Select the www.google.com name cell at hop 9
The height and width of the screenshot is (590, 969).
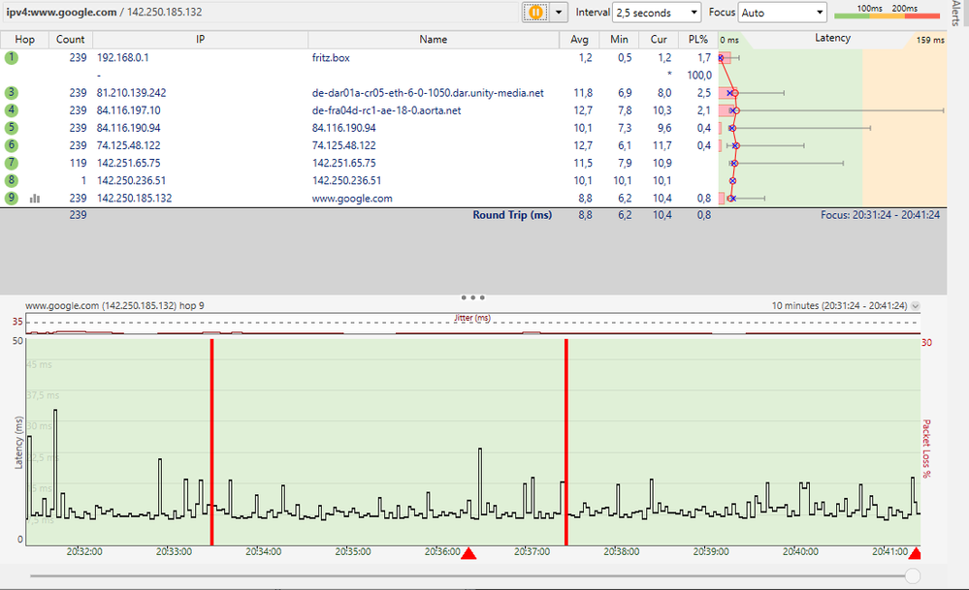point(352,199)
